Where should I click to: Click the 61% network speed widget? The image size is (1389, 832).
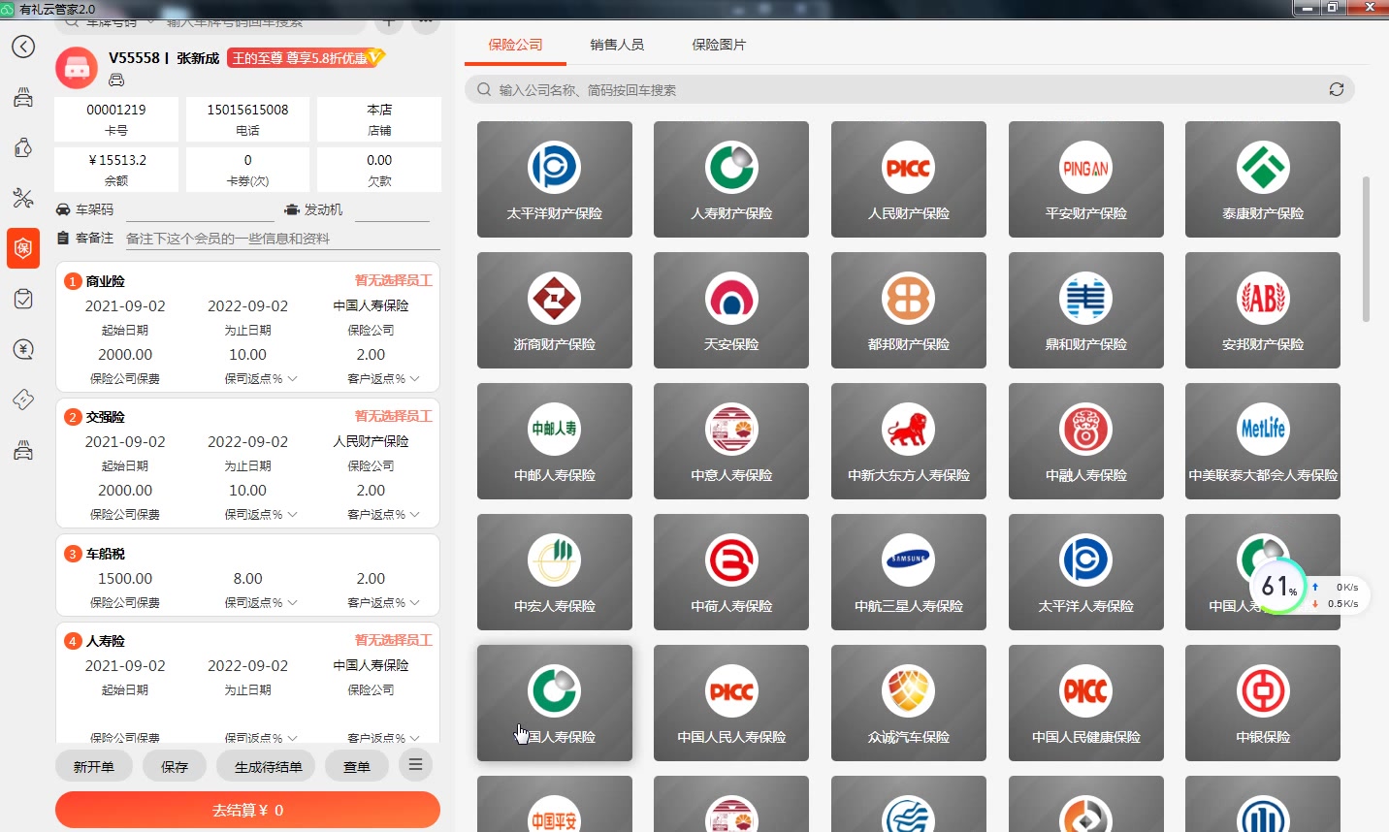tap(1309, 586)
